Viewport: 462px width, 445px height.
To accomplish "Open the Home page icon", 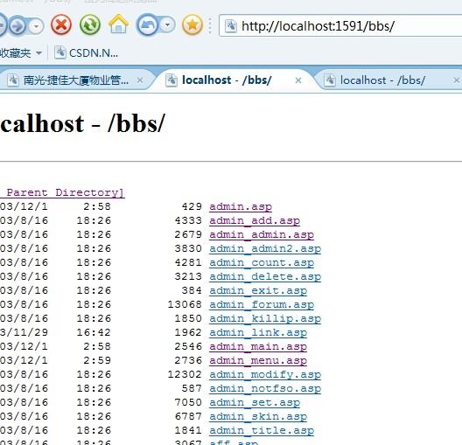I will (118, 24).
